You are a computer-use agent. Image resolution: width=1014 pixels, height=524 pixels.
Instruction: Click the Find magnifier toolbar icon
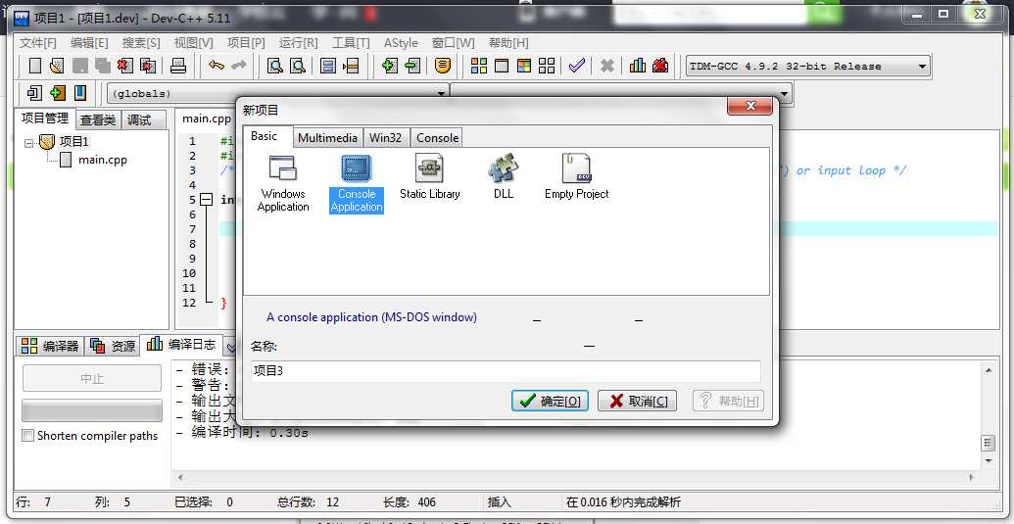(x=275, y=66)
